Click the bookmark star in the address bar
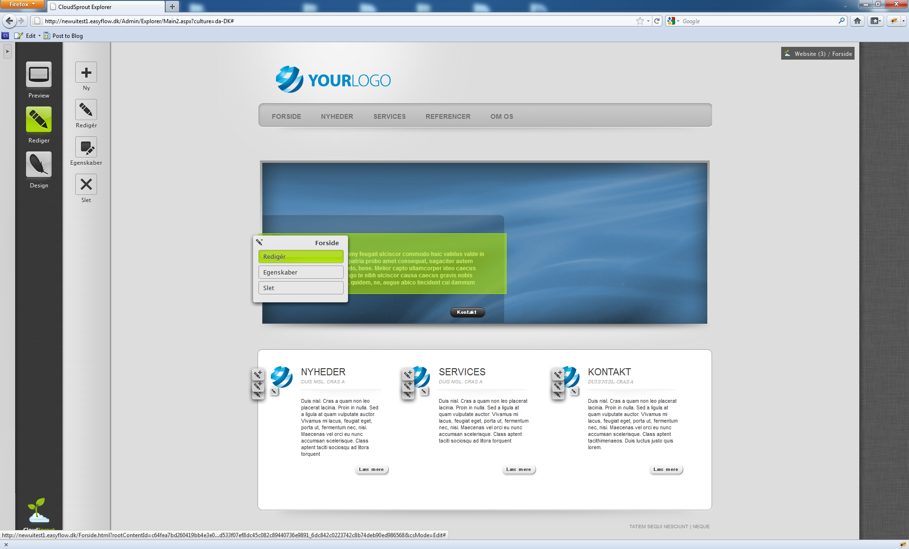909x549 pixels. coord(640,21)
